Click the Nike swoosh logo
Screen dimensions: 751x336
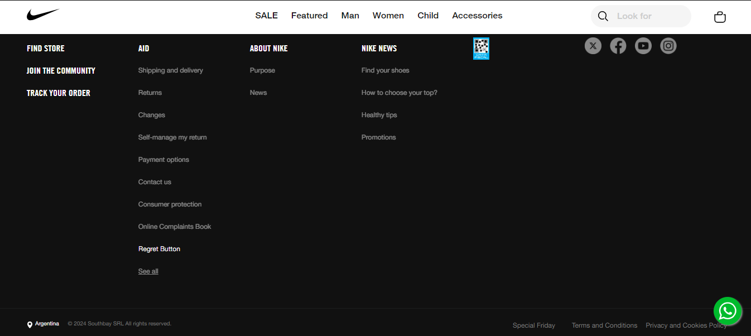[x=43, y=15]
